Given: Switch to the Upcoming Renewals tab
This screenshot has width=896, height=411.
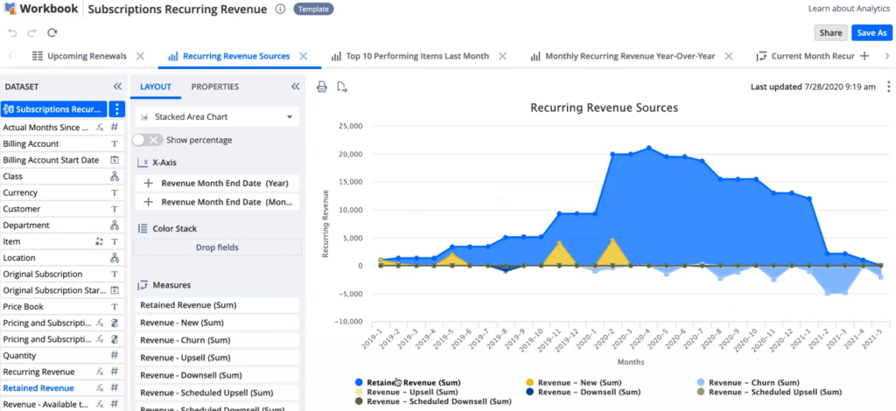Looking at the screenshot, I should [x=86, y=56].
